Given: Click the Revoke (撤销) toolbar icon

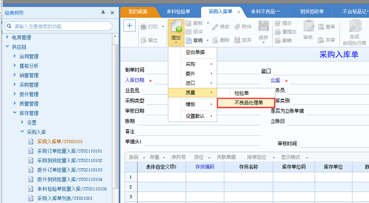Looking at the screenshot, I should click(x=277, y=41).
